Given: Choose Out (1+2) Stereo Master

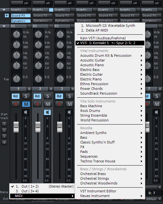Looking at the screenshot, I should pyautogui.click(x=42, y=186).
